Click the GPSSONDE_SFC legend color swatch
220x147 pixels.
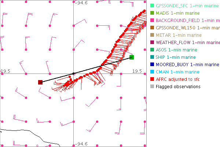152,6
